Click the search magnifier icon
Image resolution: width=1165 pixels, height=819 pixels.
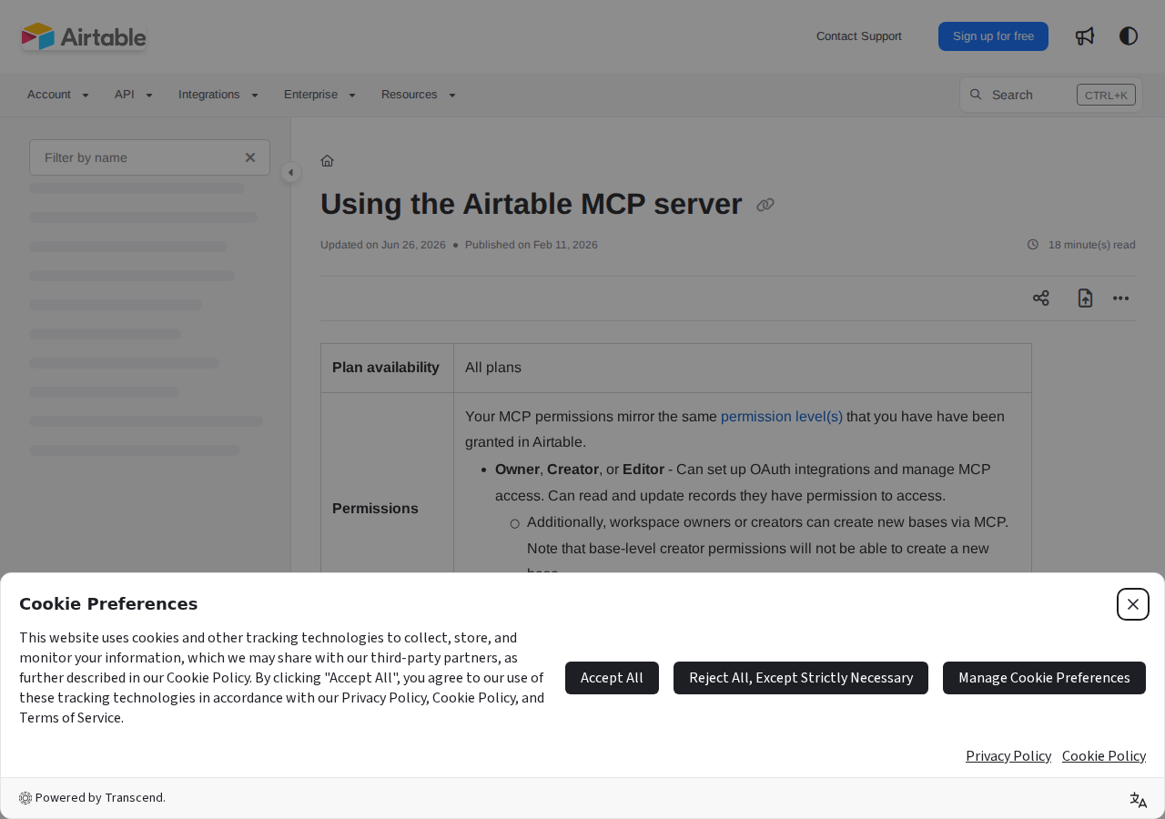pyautogui.click(x=976, y=95)
